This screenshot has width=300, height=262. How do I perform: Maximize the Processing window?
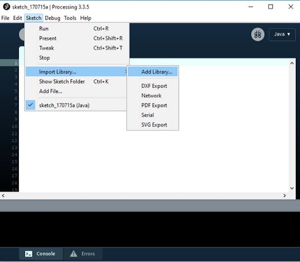(x=271, y=7)
